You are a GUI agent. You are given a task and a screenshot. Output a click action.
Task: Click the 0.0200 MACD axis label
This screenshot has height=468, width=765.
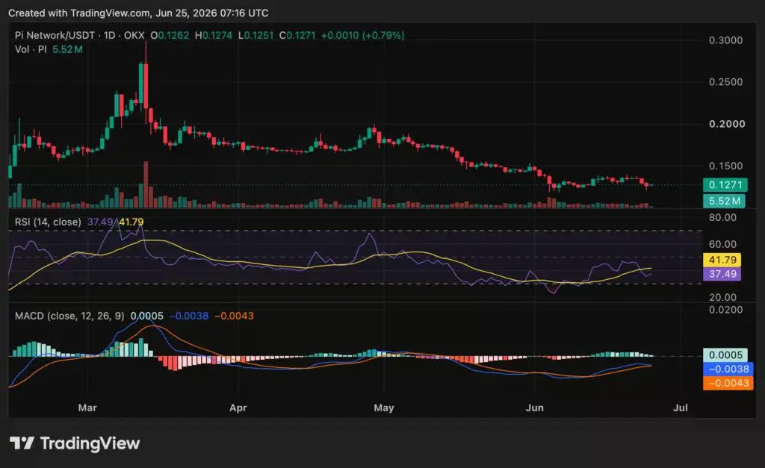(x=725, y=310)
